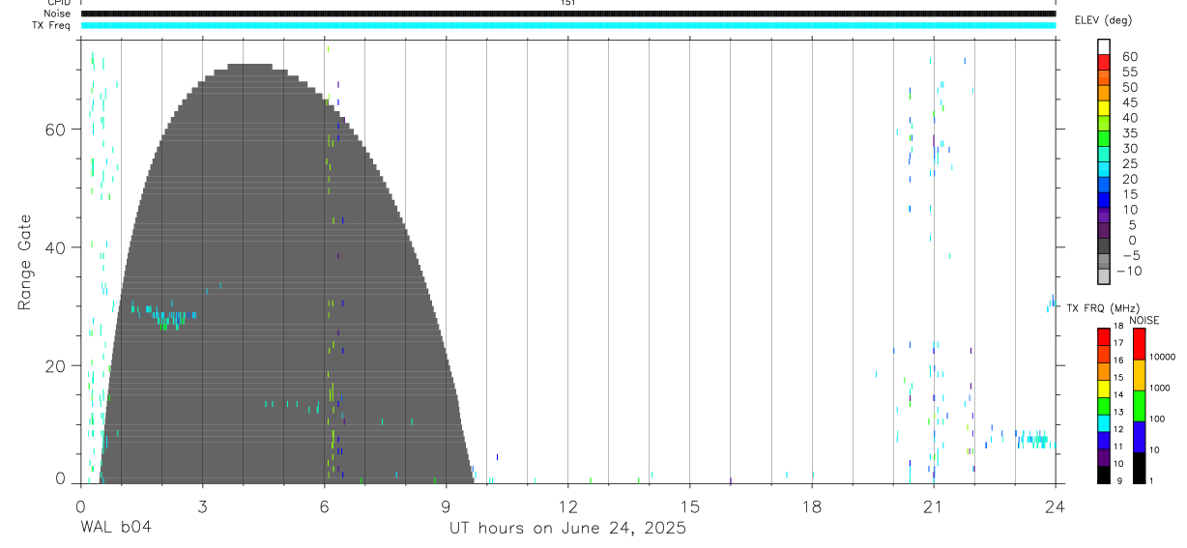1187x548 pixels.
Task: Click the cyan TX FRQ segment between 12 and 13
Action: click(1104, 422)
